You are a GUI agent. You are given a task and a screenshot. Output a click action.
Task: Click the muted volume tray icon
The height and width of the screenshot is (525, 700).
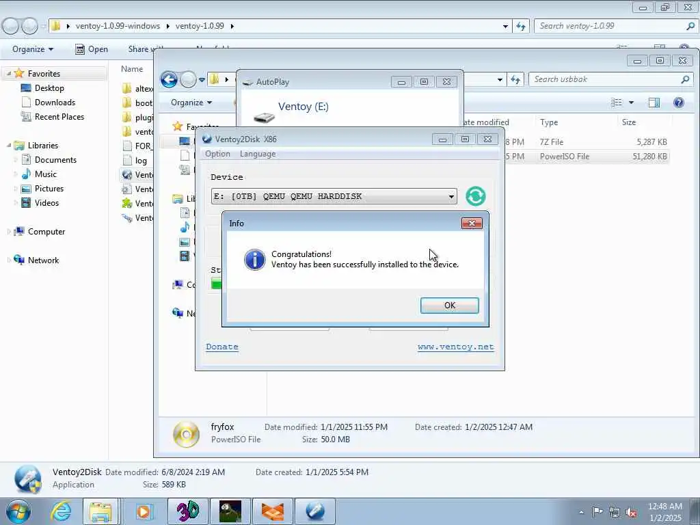(631, 512)
